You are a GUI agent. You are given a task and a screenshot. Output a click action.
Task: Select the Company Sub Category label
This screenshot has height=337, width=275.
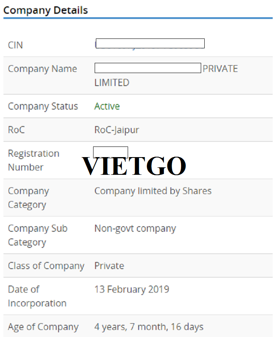point(38,235)
